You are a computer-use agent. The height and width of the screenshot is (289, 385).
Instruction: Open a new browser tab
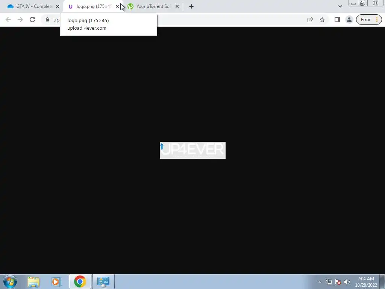[191, 6]
